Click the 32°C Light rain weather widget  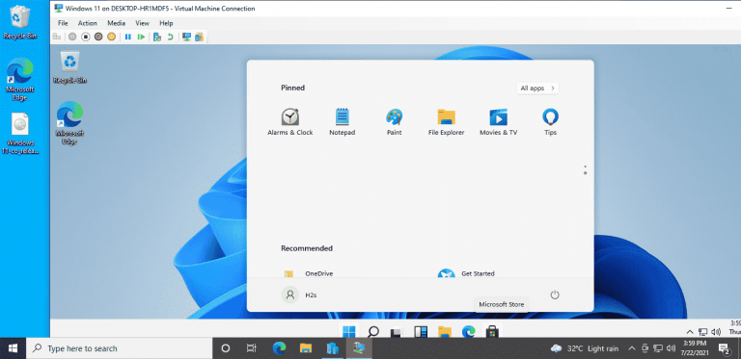click(x=585, y=348)
